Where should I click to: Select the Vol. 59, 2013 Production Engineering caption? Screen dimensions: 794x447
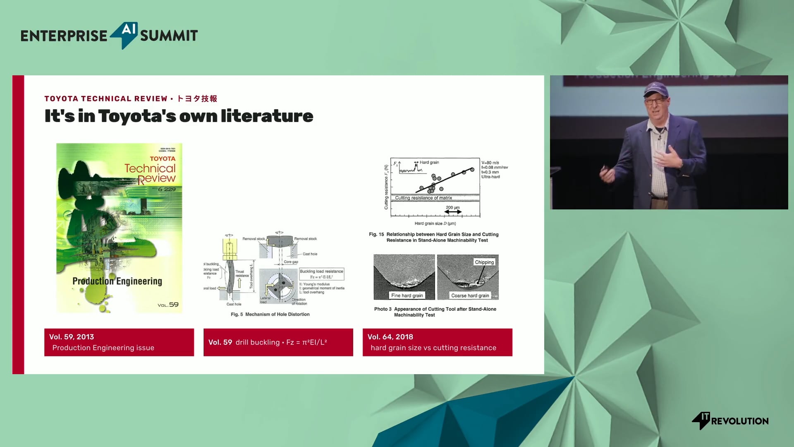[x=119, y=342]
